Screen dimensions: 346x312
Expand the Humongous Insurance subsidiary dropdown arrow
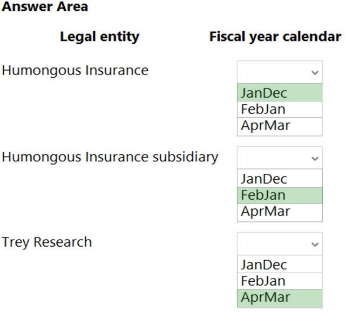coord(315,158)
